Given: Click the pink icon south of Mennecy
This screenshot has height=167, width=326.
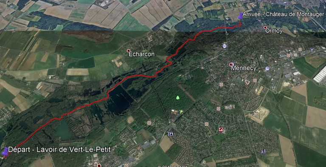Looking at the screenshot, I should point(221,129).
